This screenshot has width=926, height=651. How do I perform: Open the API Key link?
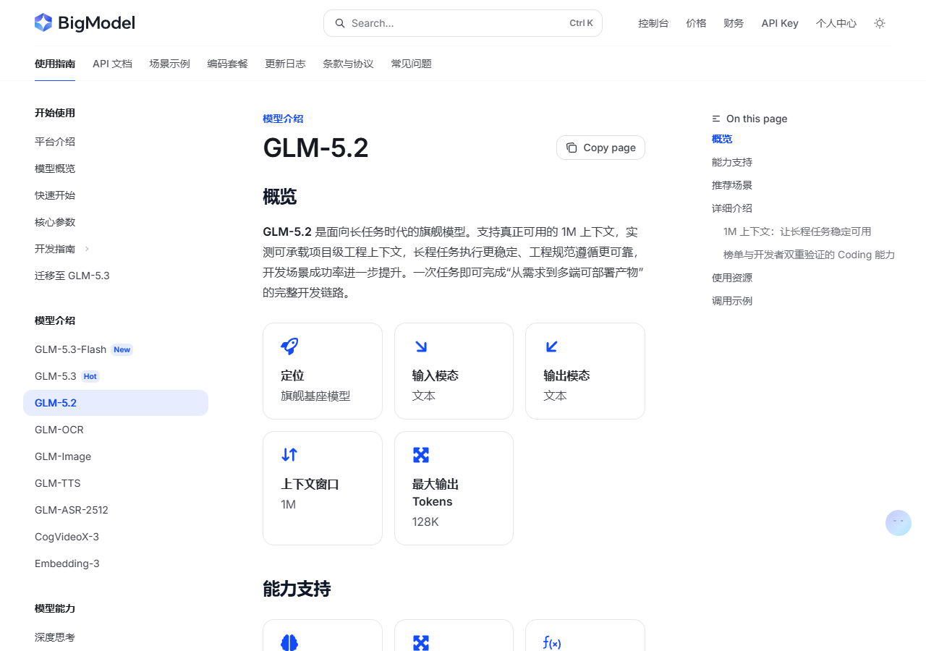pos(780,23)
